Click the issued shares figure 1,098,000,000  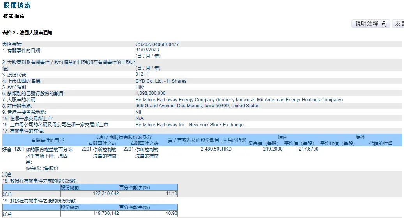click(151, 93)
